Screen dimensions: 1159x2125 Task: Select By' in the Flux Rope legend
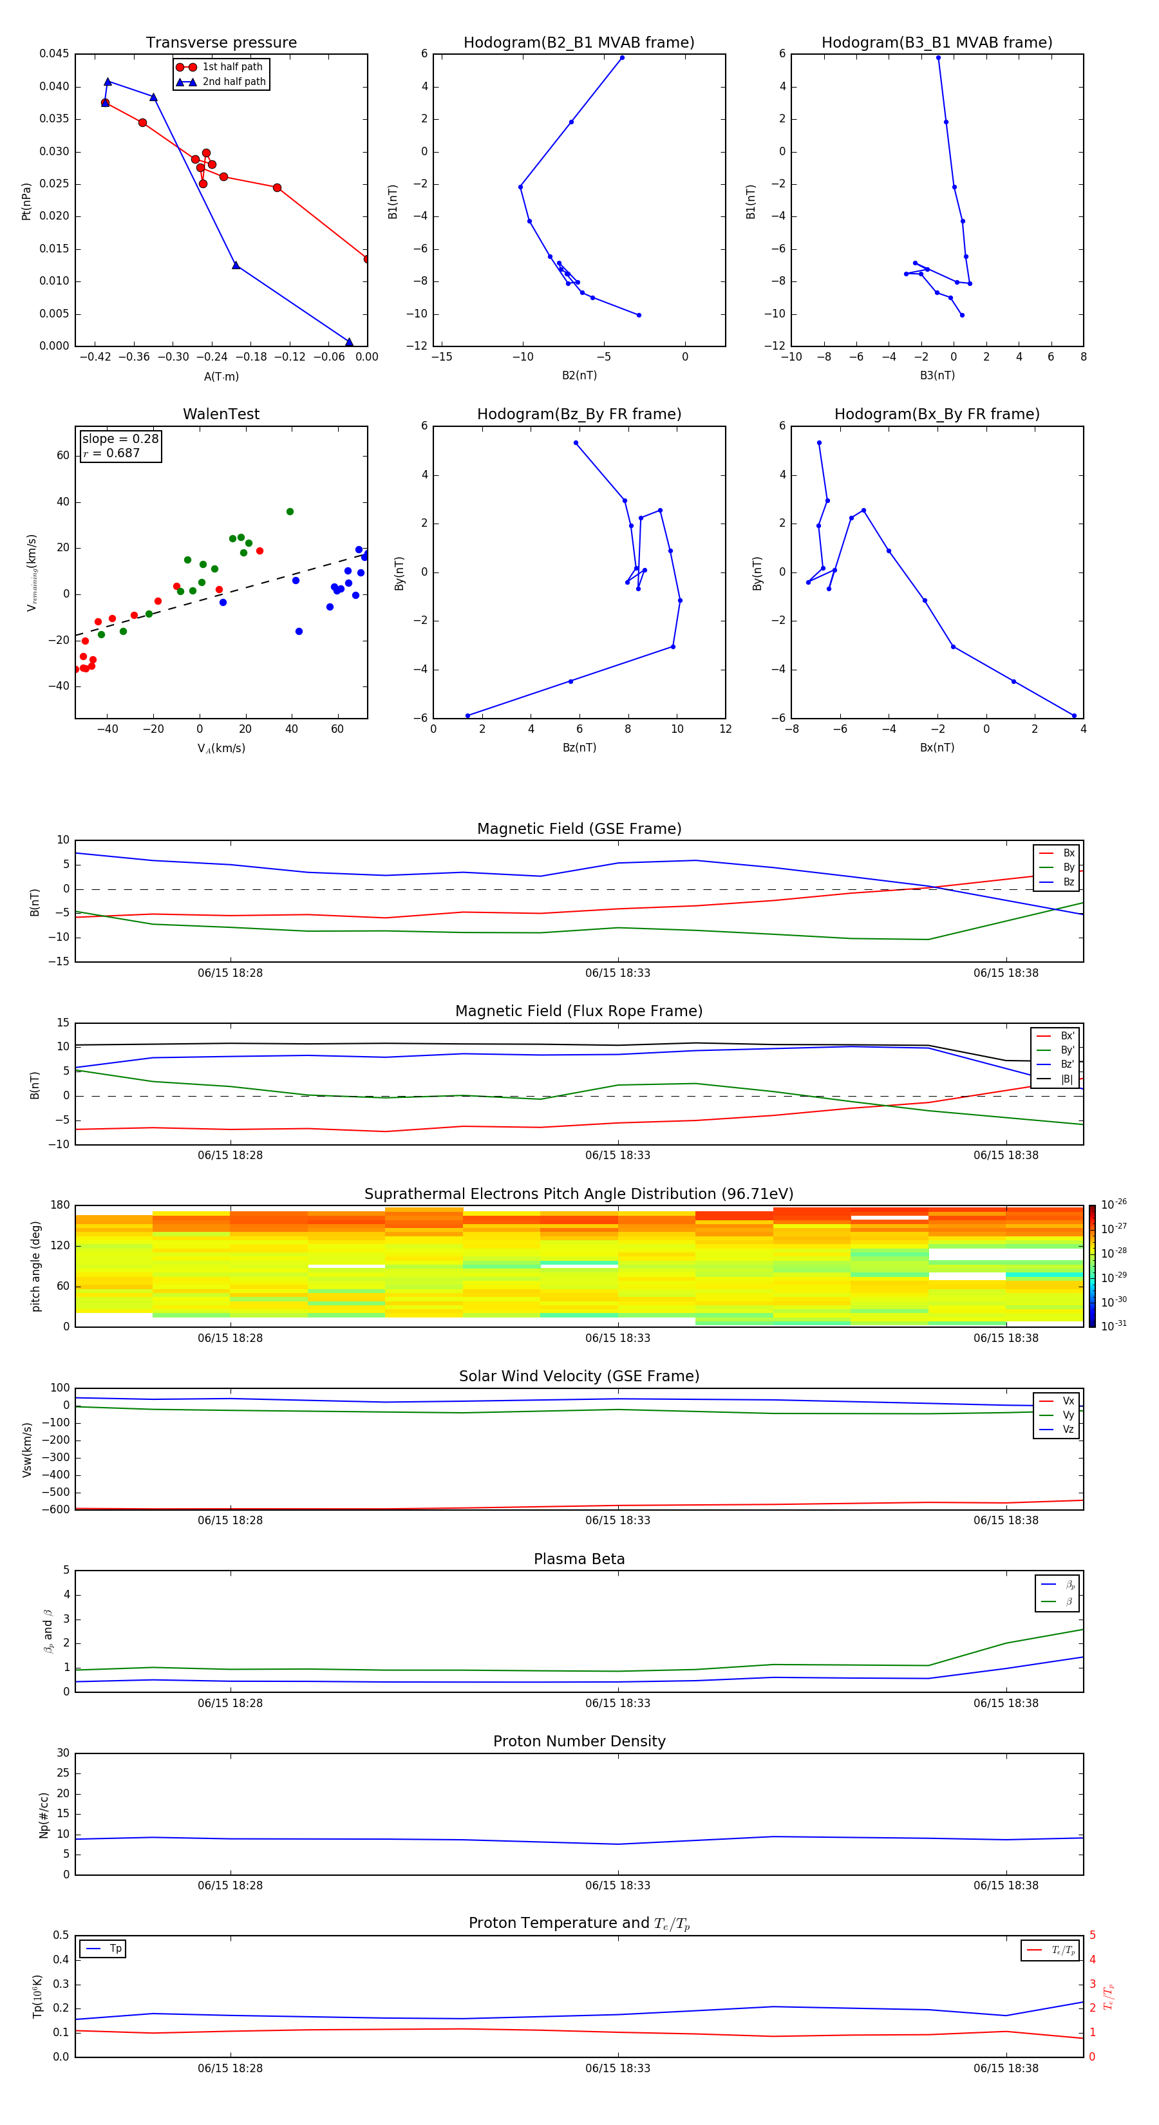pos(1056,1050)
